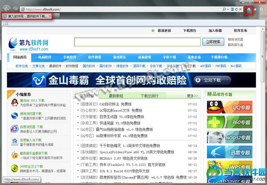This screenshot has height=185, width=267.
Task: Open 迅雷专题 thumbnail
Action: pyautogui.click(x=230, y=152)
